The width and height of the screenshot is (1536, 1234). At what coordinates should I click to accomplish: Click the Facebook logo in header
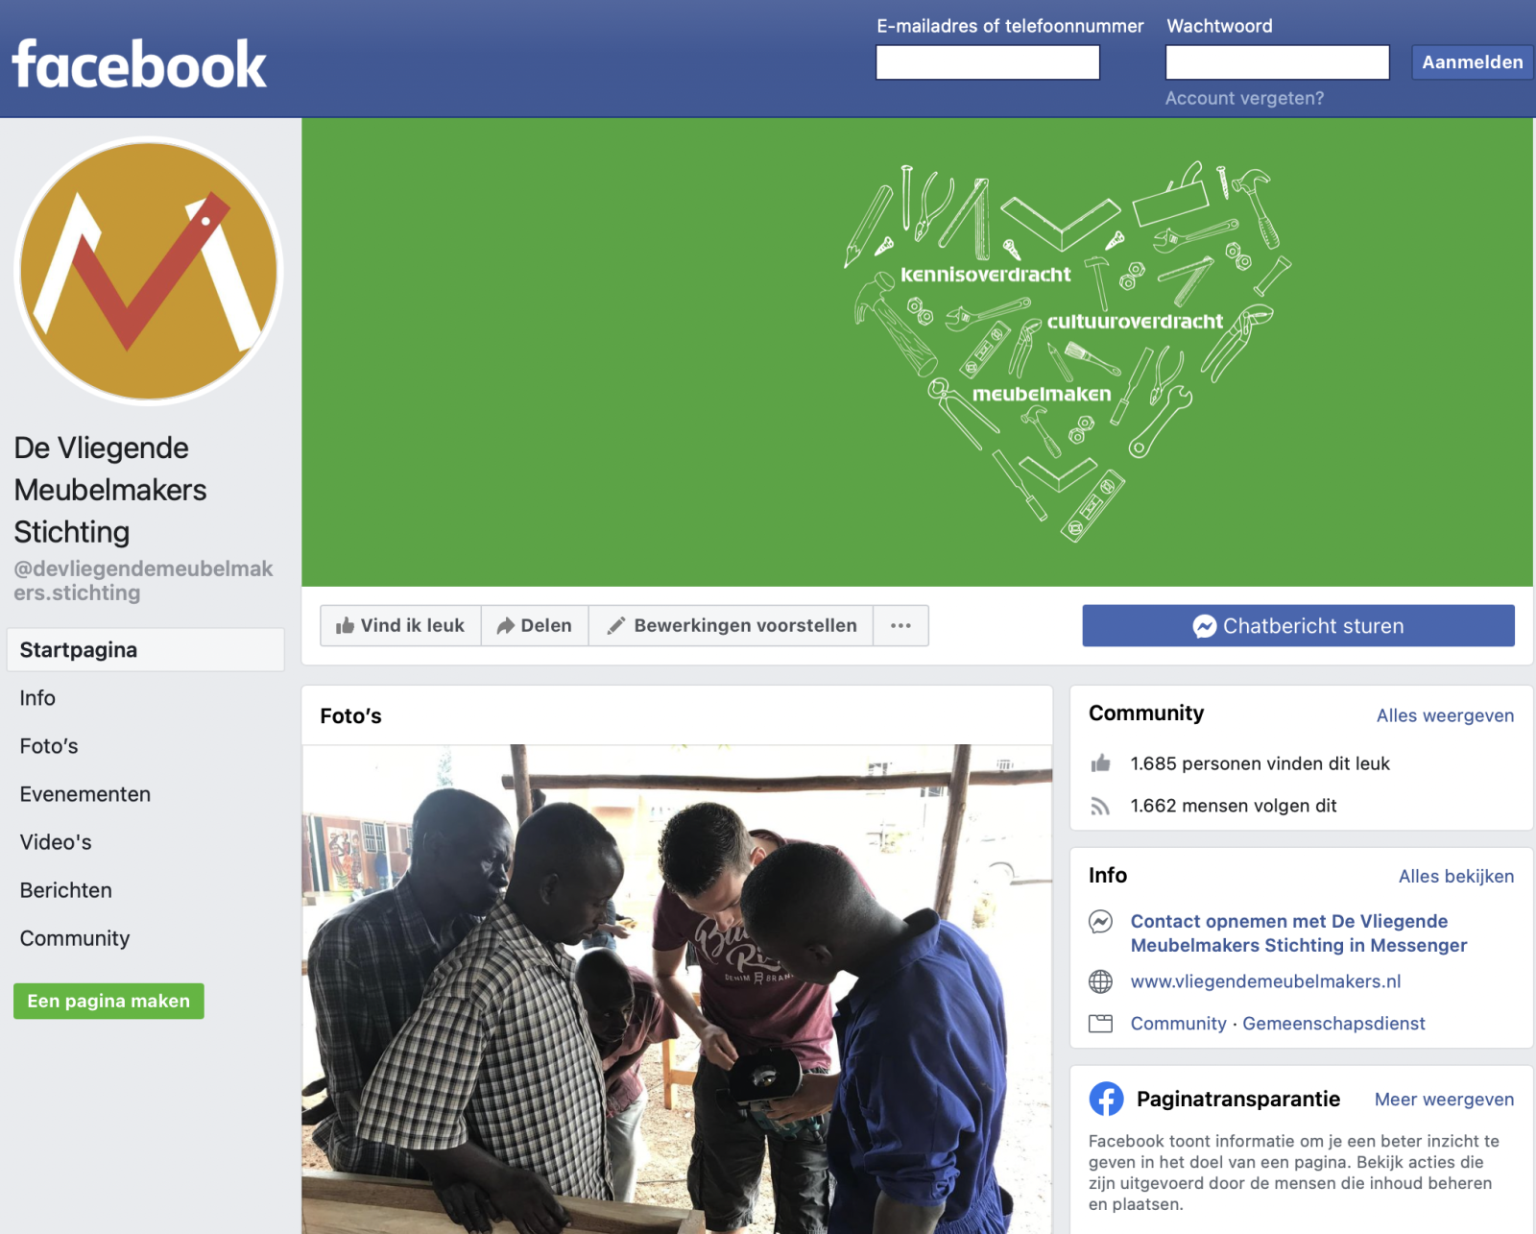[139, 64]
